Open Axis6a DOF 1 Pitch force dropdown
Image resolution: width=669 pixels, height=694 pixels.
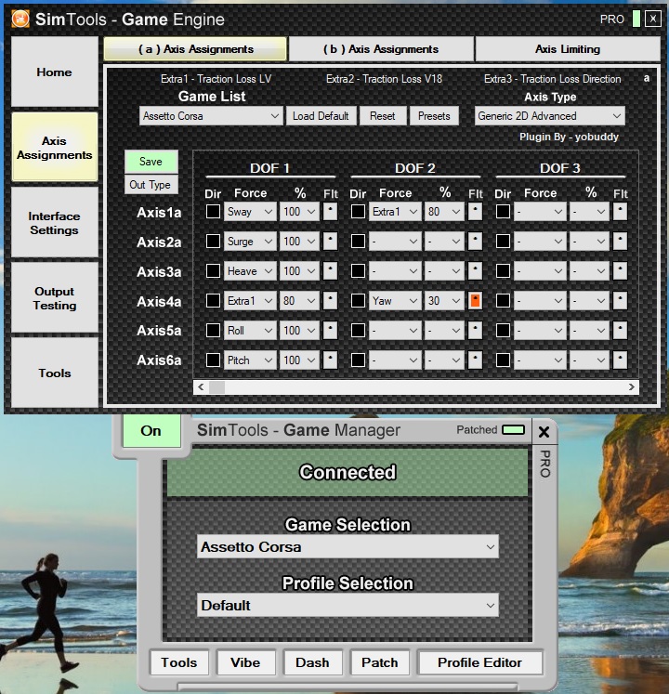point(250,360)
